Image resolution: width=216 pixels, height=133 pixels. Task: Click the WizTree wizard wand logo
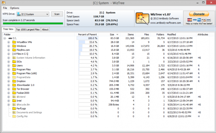[x=142, y=19]
